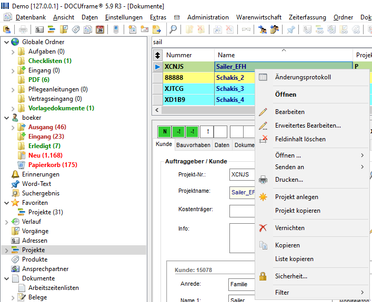Click the pushpin toolbar icon

click(291, 29)
